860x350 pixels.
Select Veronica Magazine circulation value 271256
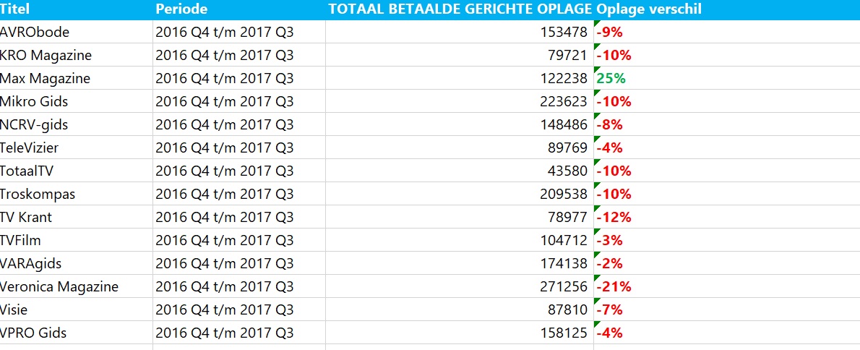pos(460,286)
